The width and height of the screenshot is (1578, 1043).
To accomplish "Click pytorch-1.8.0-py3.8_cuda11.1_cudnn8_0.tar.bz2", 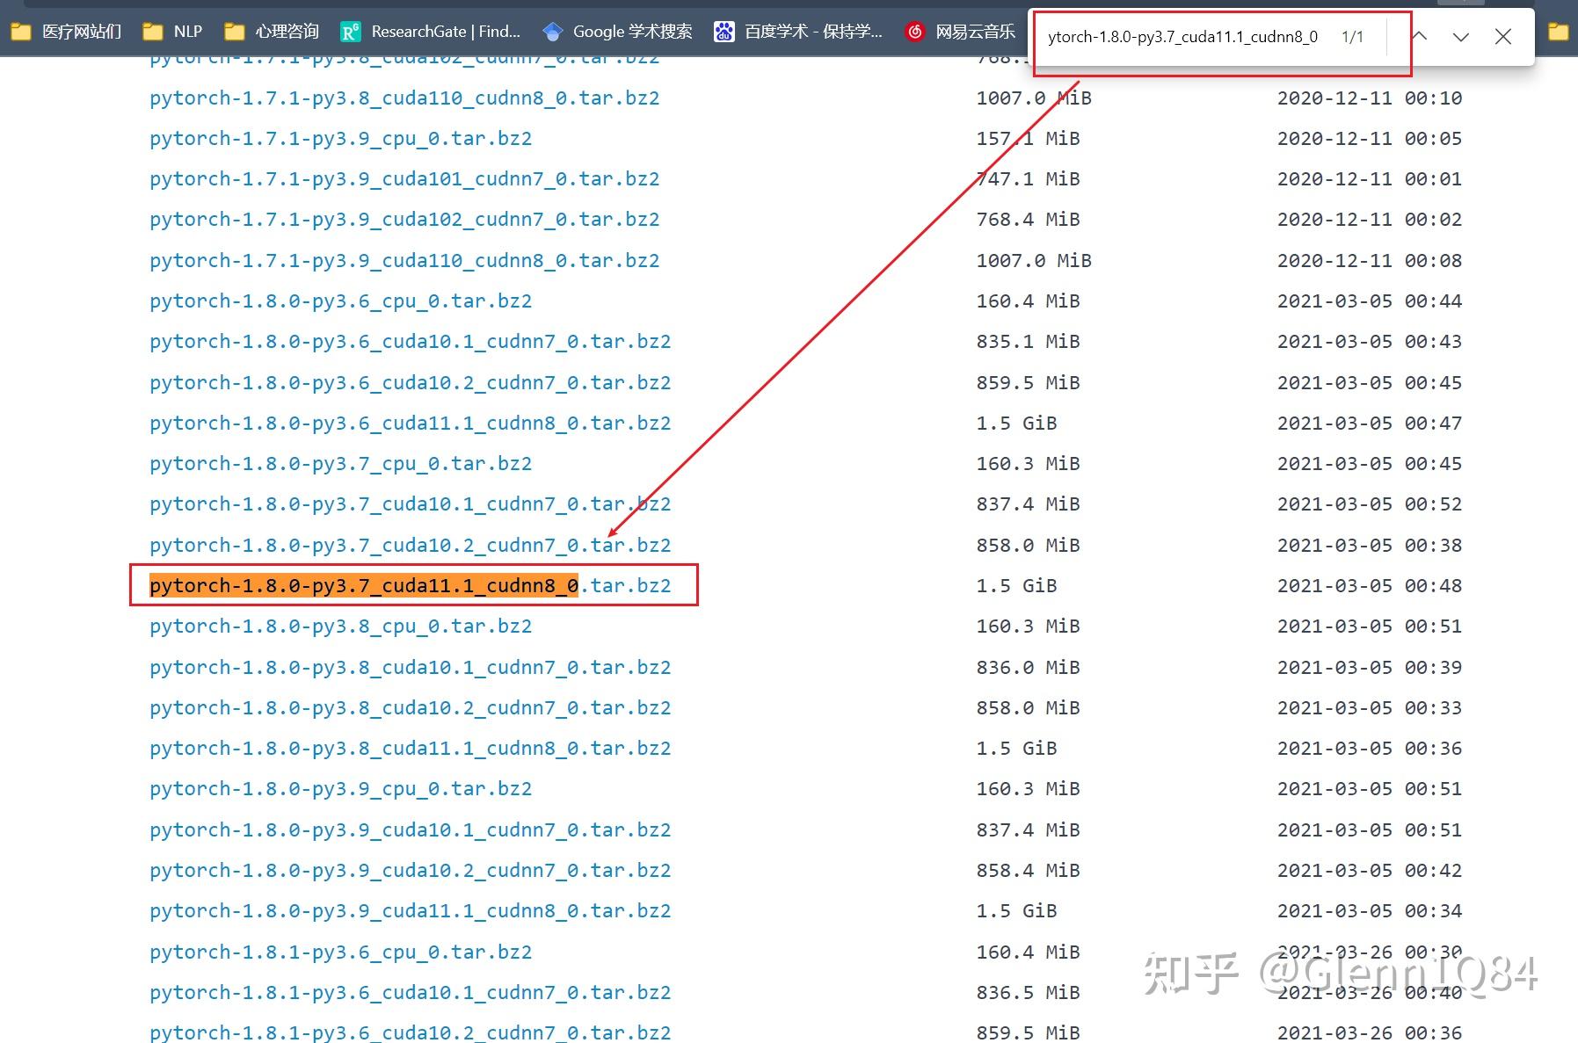I will [x=409, y=748].
